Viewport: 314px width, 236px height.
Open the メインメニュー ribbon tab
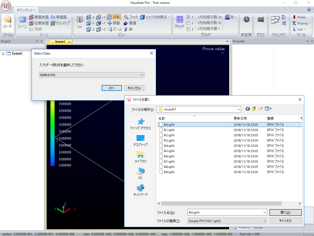pyautogui.click(x=26, y=10)
